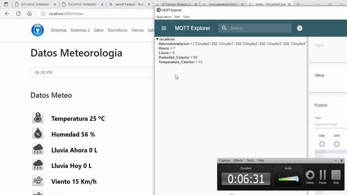Close the first ExControl instalador tab
The width and height of the screenshot is (347, 195).
coord(55,4)
